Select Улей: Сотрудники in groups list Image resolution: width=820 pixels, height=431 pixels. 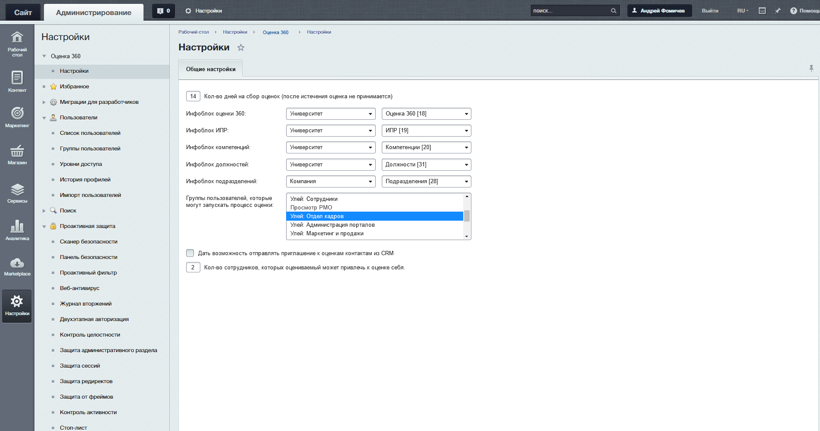374,199
